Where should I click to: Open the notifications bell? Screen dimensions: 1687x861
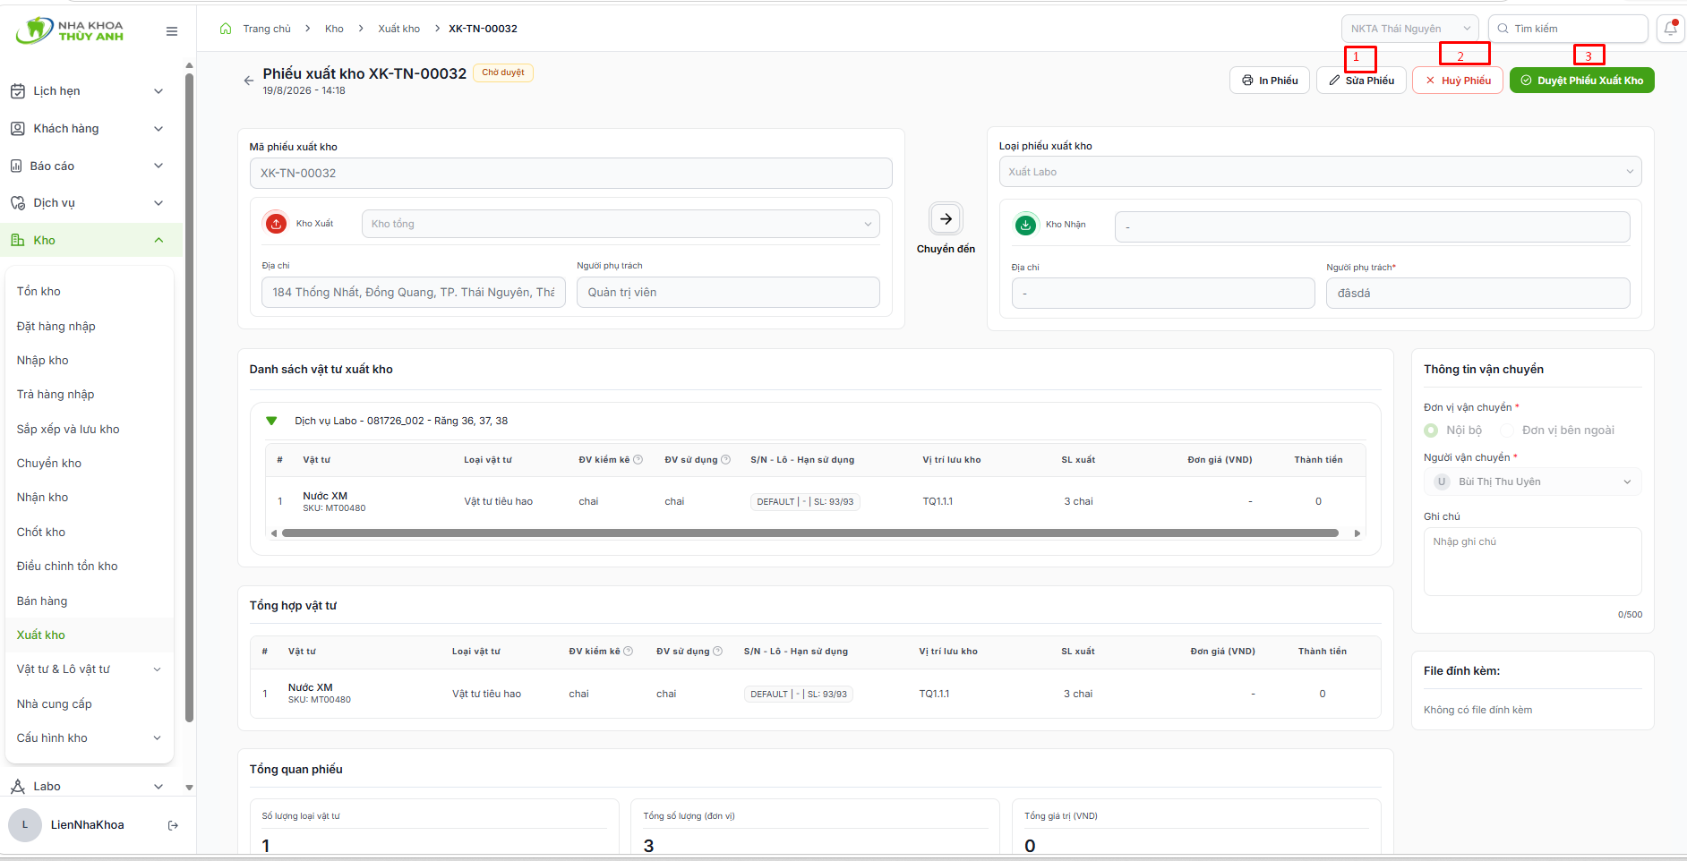coord(1671,29)
